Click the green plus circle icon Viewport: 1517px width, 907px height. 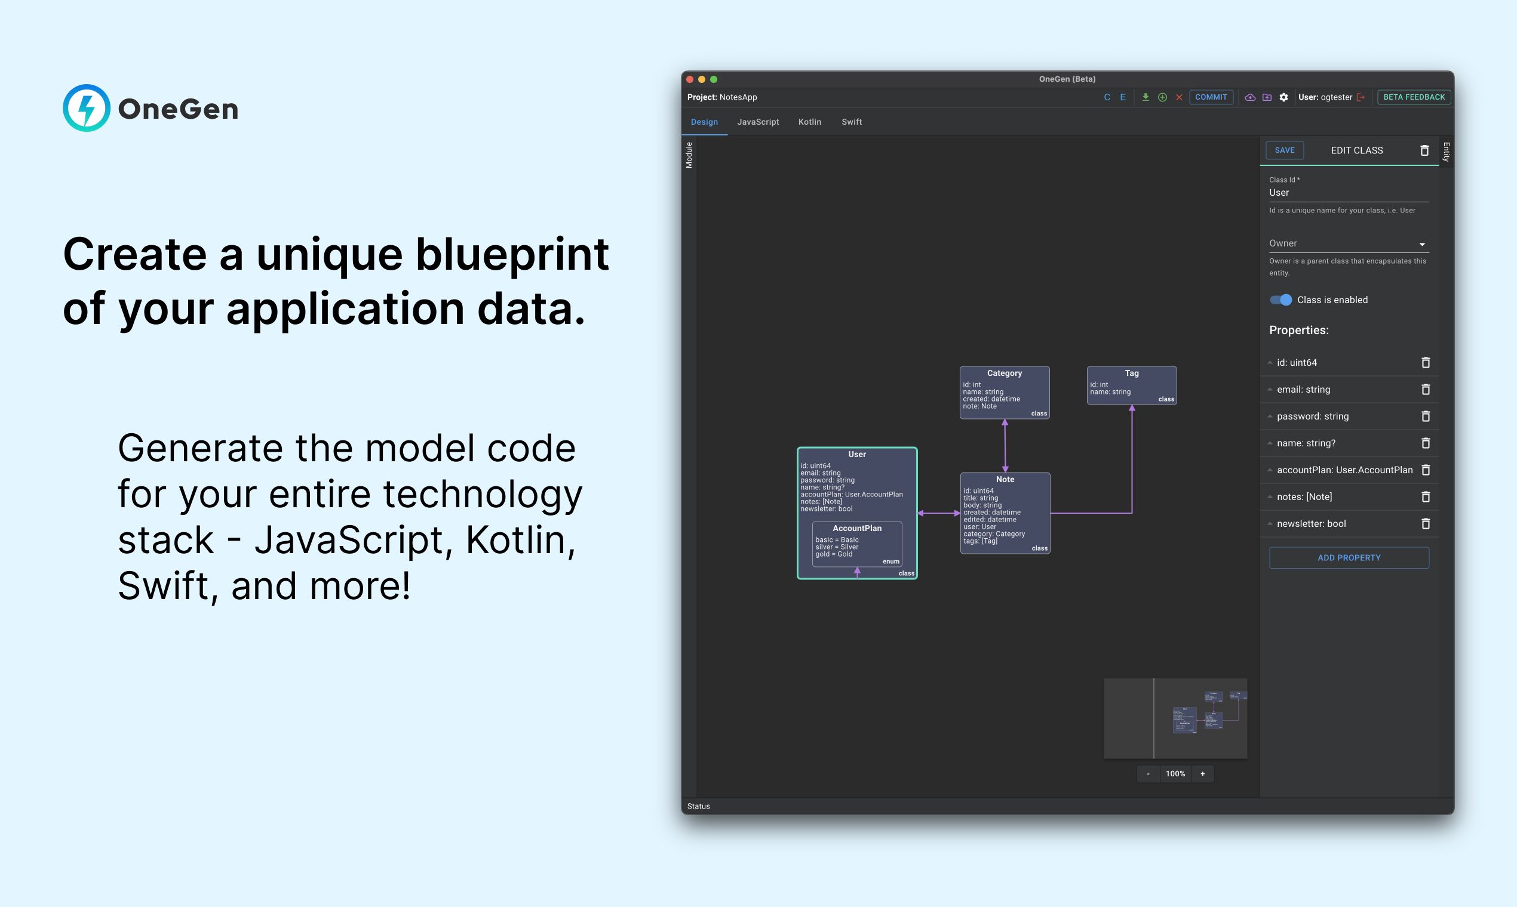[1162, 97]
